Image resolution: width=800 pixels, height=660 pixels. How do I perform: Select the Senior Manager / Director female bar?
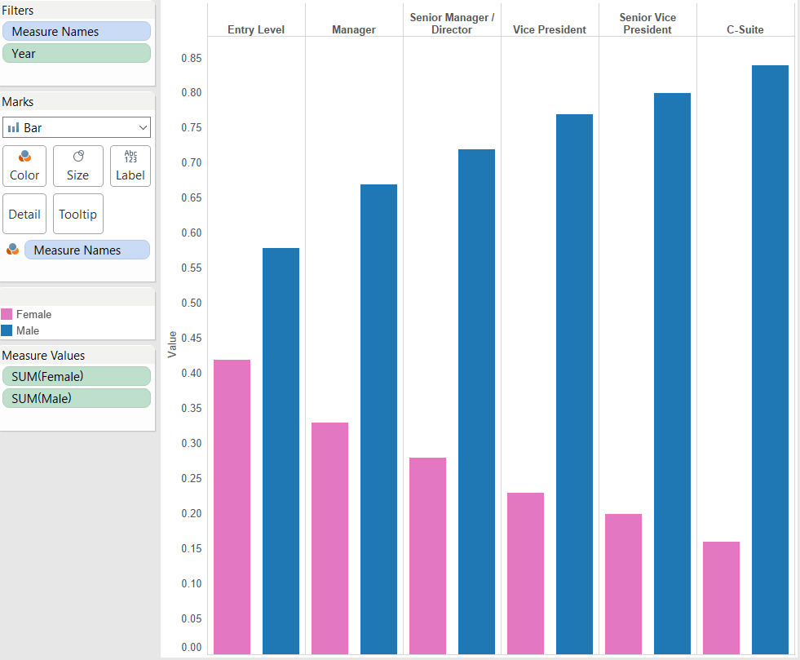pyautogui.click(x=428, y=556)
